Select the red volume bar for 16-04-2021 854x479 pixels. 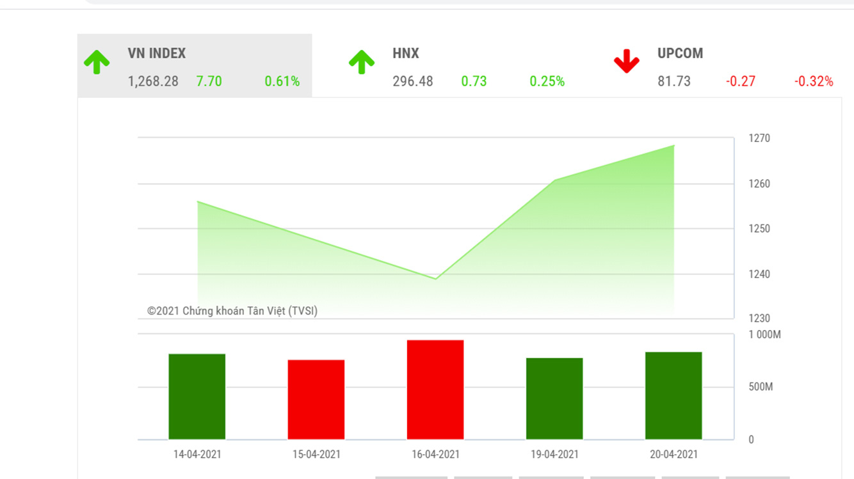point(435,389)
